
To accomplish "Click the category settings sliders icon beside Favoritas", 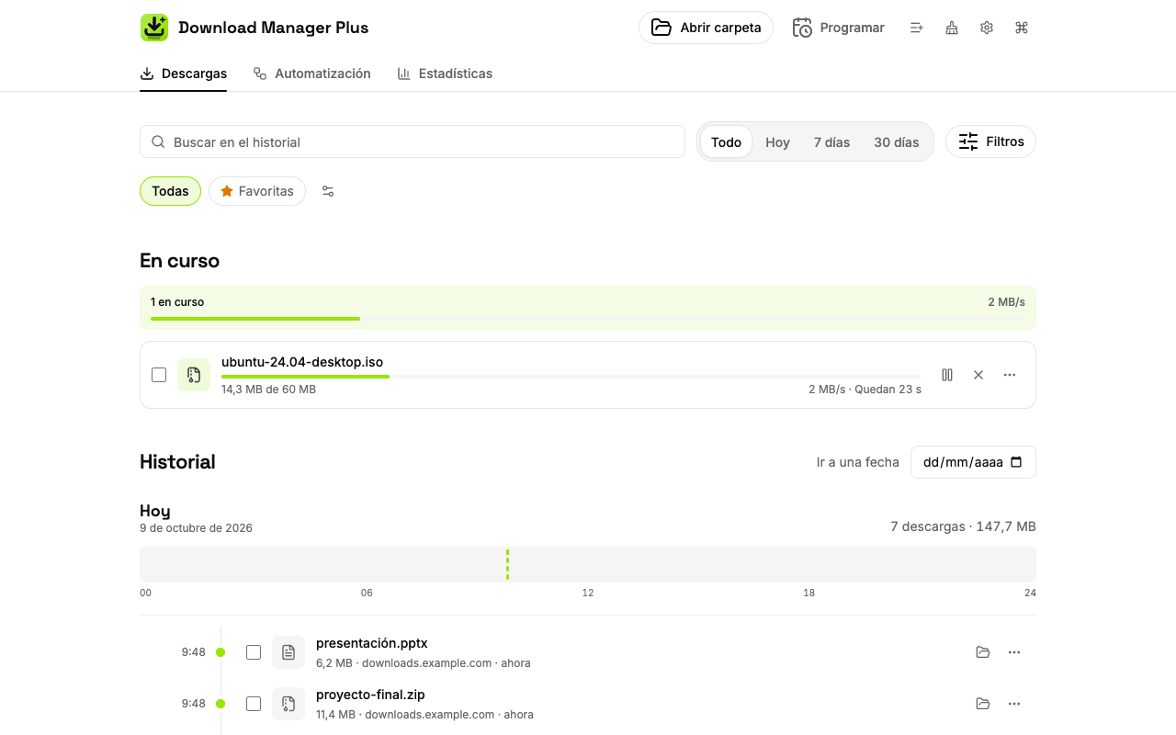I will pyautogui.click(x=328, y=191).
